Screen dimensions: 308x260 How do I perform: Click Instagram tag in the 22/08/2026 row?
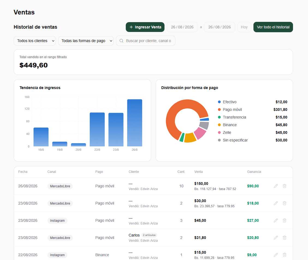pos(57,255)
